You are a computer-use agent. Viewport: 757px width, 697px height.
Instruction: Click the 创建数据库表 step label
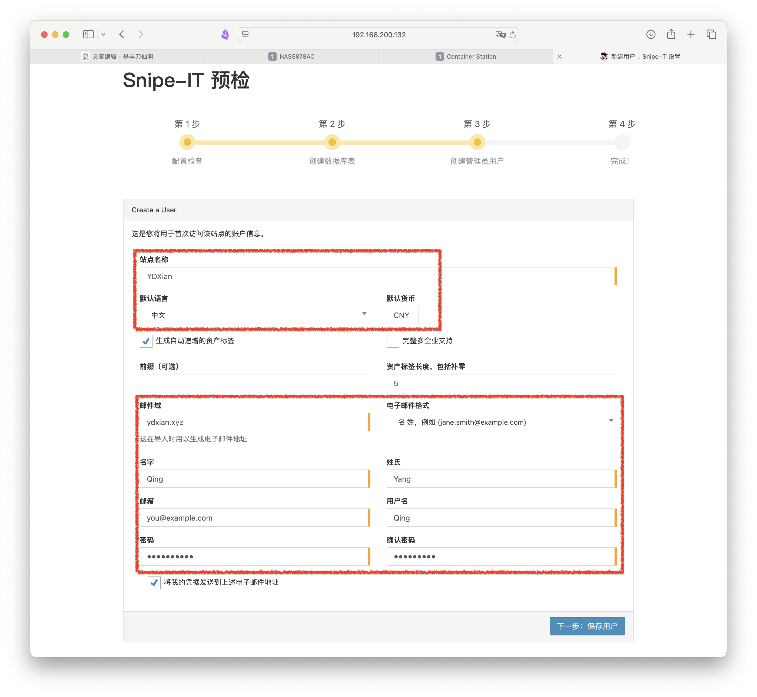coord(332,161)
